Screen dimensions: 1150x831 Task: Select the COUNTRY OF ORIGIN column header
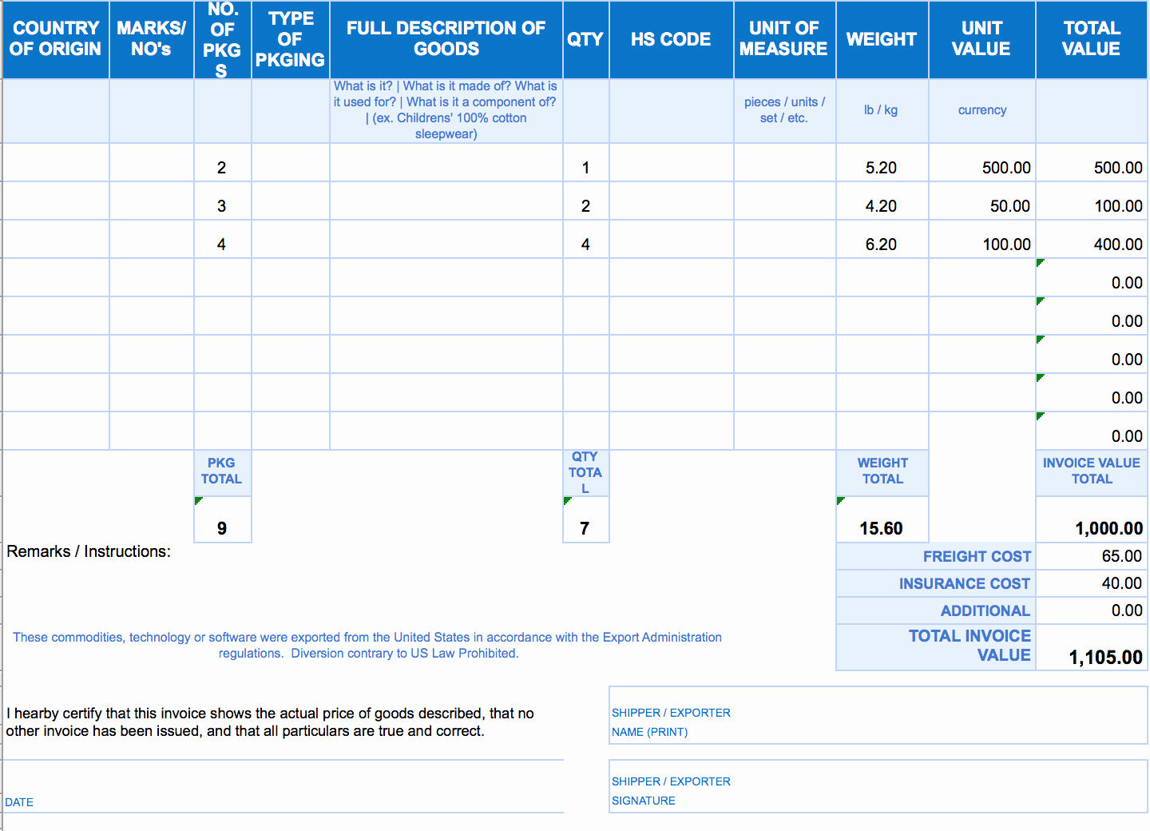tap(56, 39)
